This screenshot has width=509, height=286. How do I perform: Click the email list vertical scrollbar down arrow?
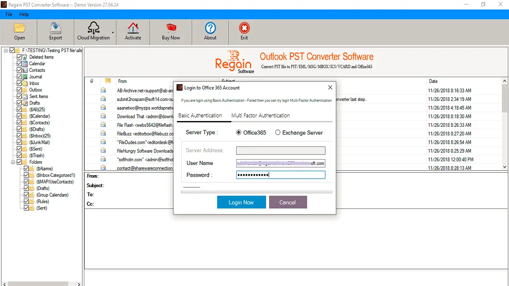click(505, 167)
